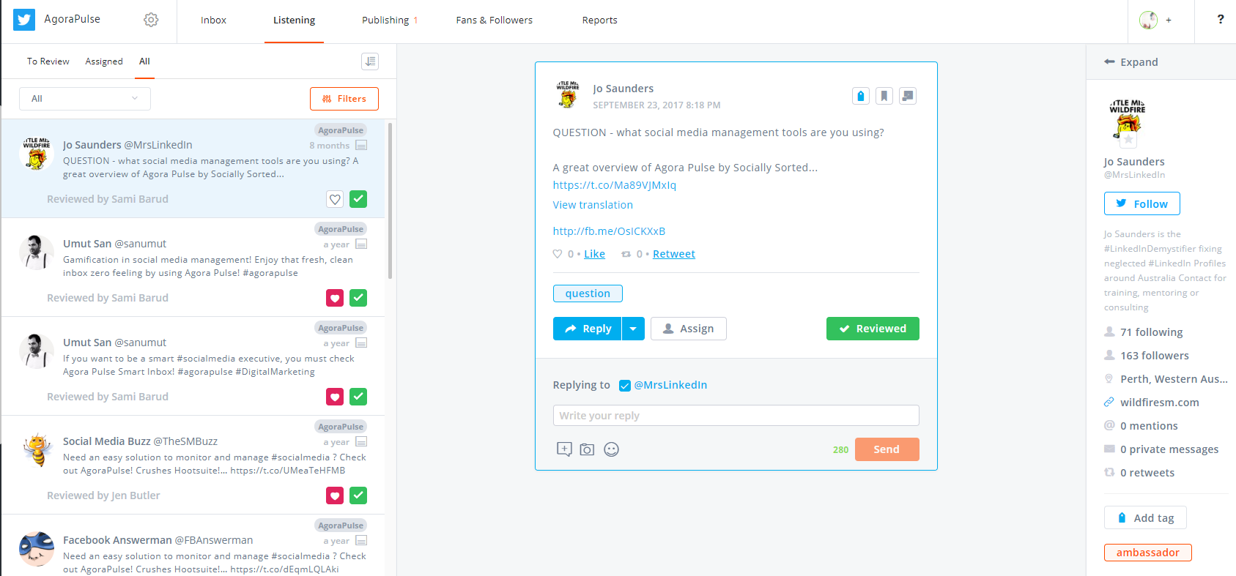
Task: Open wildfiresm.com website link
Action: click(1159, 403)
